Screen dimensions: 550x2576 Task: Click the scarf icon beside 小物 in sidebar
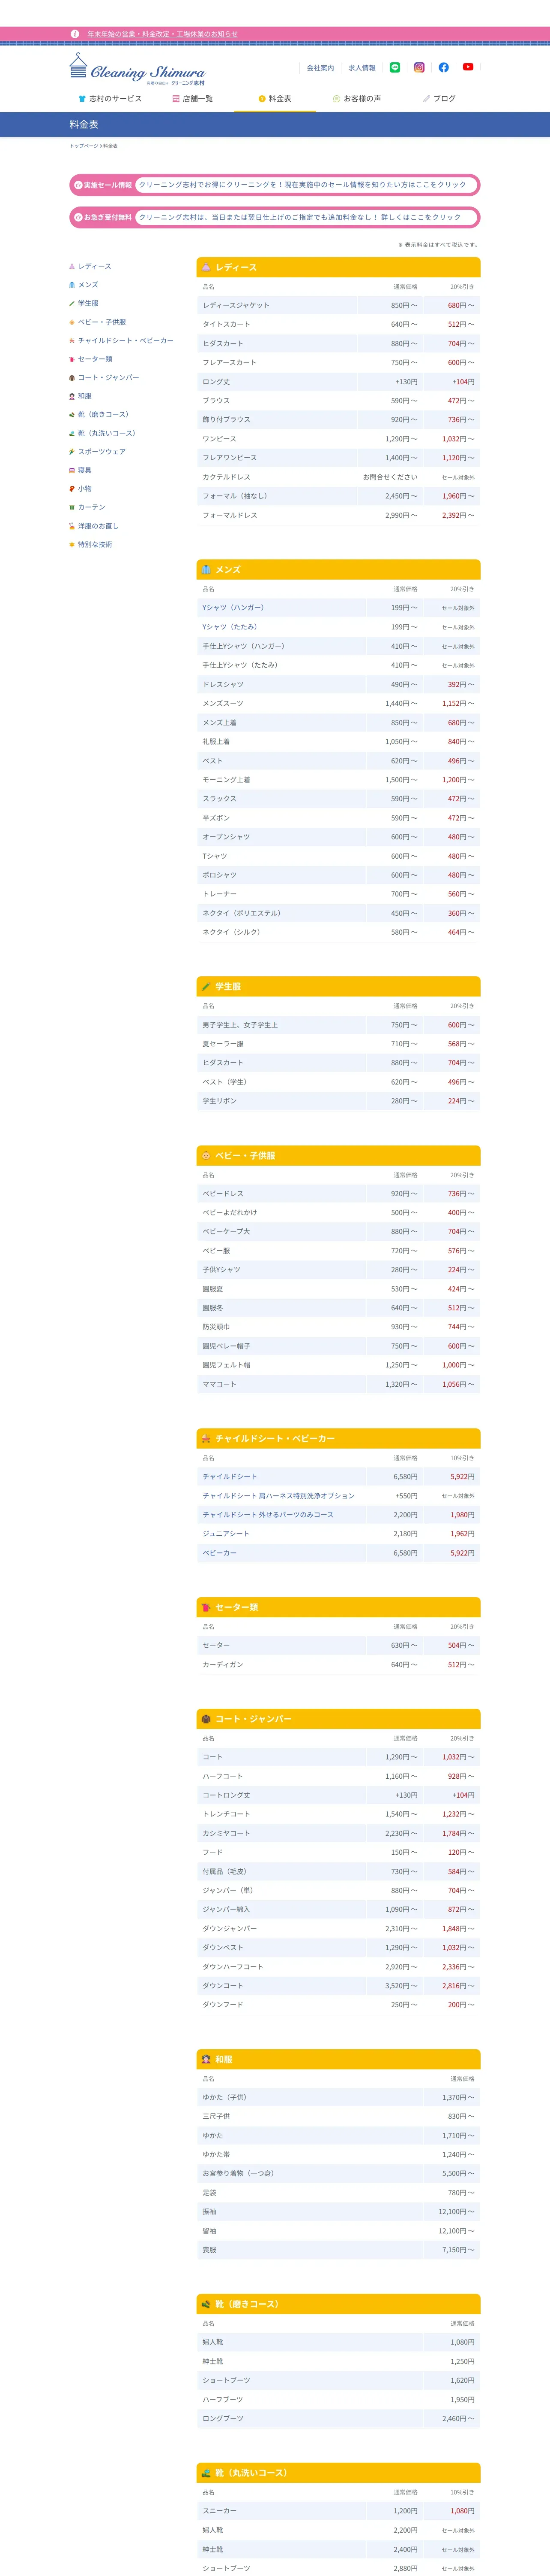tap(72, 489)
